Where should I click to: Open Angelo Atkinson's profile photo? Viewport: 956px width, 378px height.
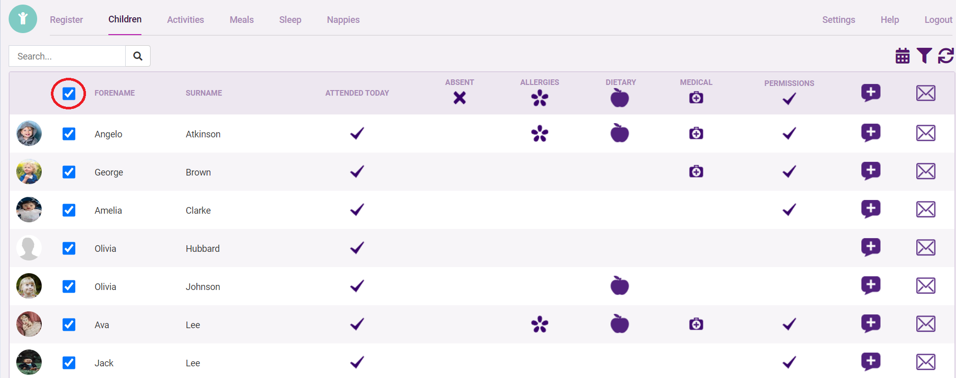pyautogui.click(x=29, y=133)
